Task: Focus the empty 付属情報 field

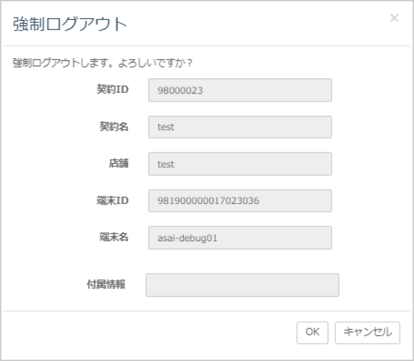Action: coord(242,285)
